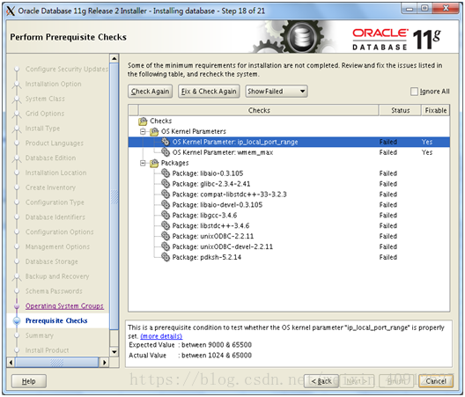Select Package: pdksh-5.2.14 row

pos(289,257)
